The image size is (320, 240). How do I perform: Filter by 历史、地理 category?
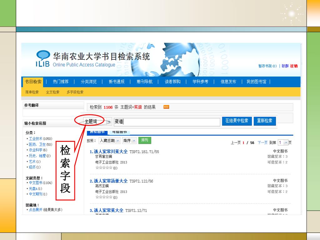pyautogui.click(x=37, y=156)
